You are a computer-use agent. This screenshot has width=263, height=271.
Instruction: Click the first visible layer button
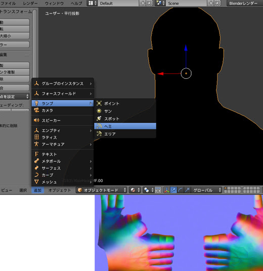click(226, 189)
